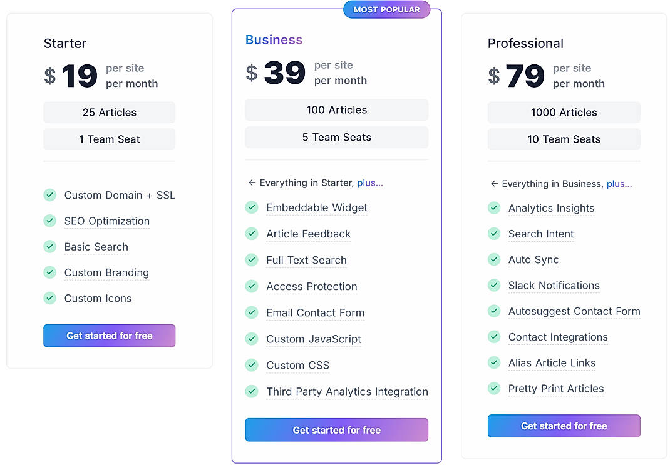Viewport: 670px width, 465px height.
Task: Open the Basic Search feature link
Action: 96,247
